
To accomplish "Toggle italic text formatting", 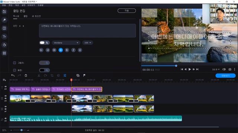I will [73, 50].
